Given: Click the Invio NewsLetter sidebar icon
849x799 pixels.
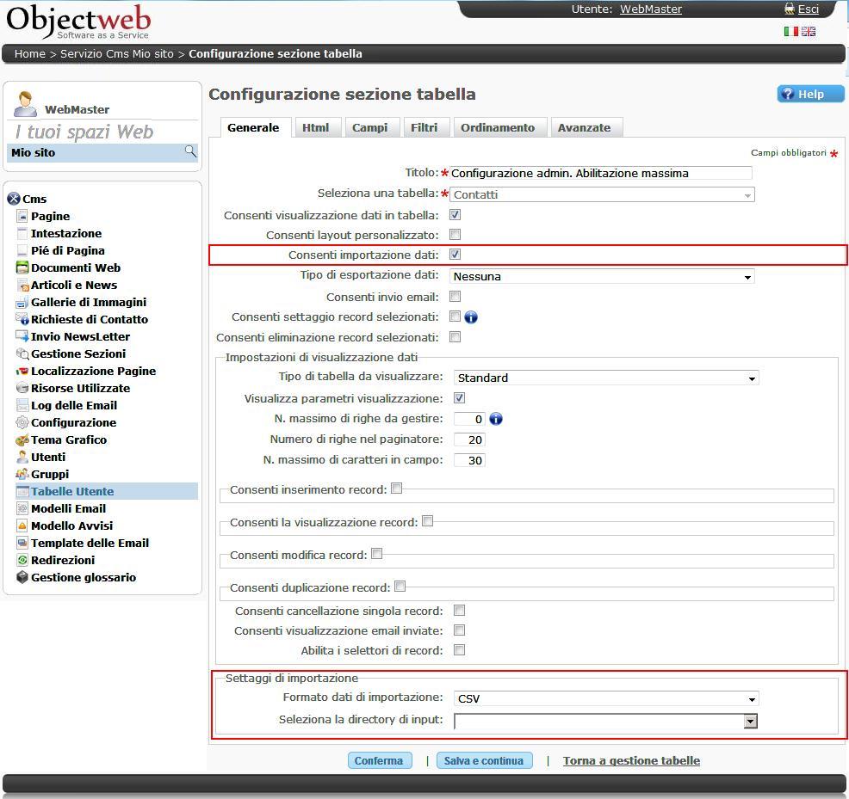Looking at the screenshot, I should [22, 336].
